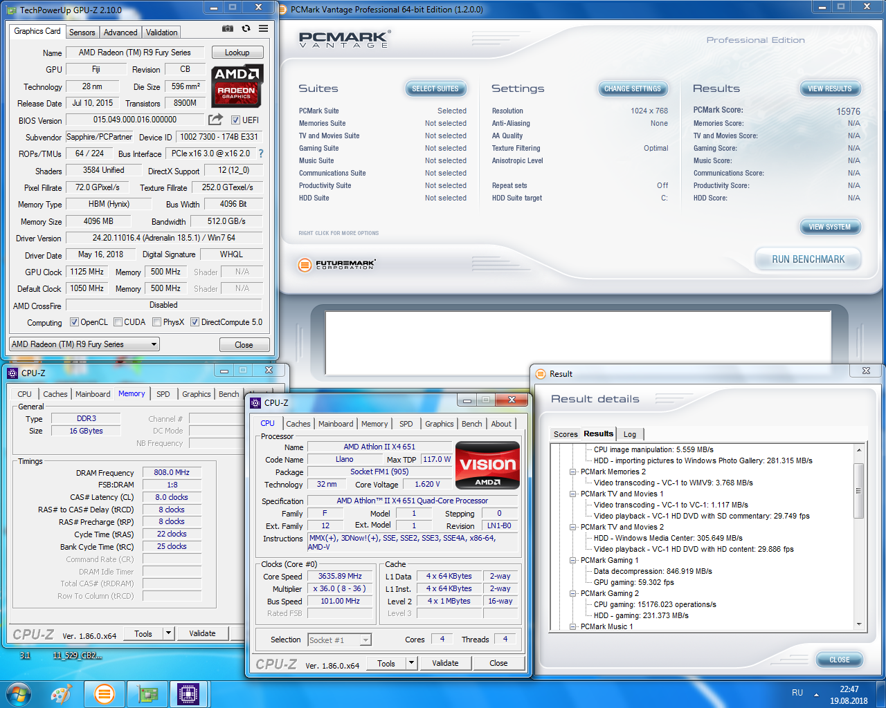
Task: Open CPU-Z from the taskbar
Action: pos(188,693)
